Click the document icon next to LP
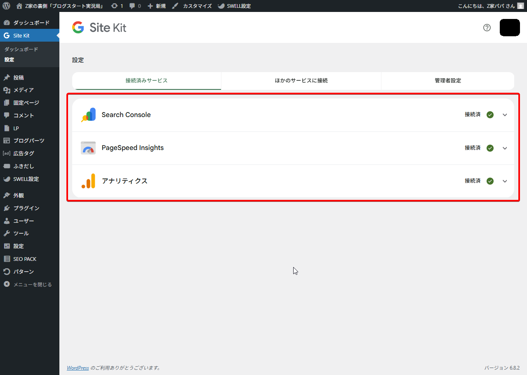527x375 pixels. click(7, 128)
